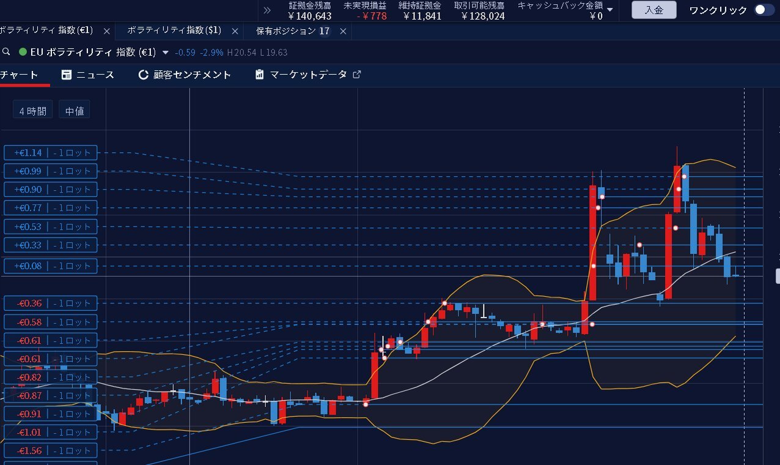780x465 pixels.
Task: Click the キャッシュバック金額 ¥0 value
Action: (596, 16)
